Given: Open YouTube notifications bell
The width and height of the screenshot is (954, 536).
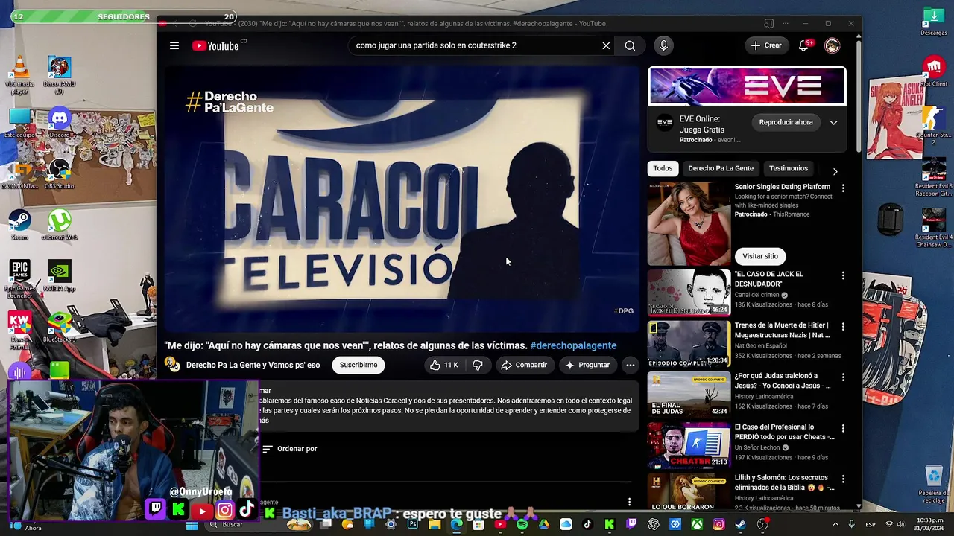Looking at the screenshot, I should tap(803, 45).
